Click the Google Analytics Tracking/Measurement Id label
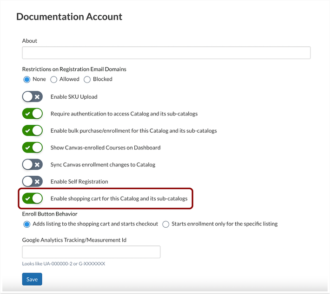 pyautogui.click(x=74, y=240)
